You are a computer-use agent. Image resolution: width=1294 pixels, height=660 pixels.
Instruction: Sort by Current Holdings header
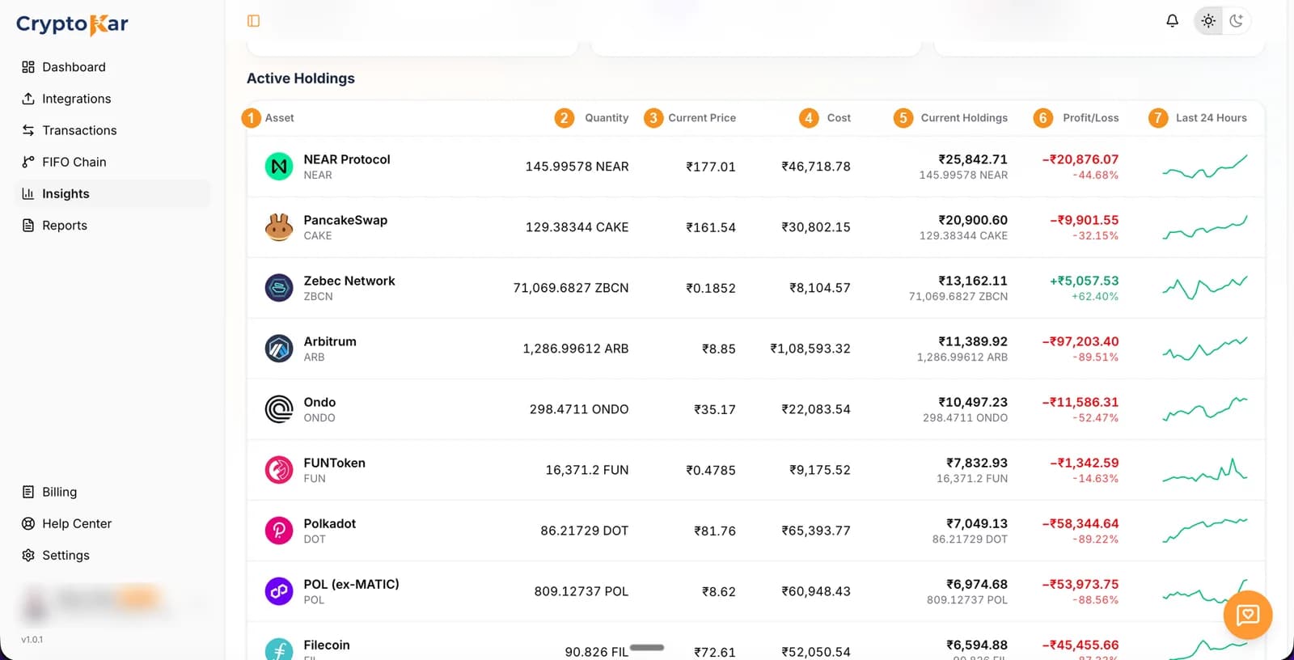click(964, 118)
